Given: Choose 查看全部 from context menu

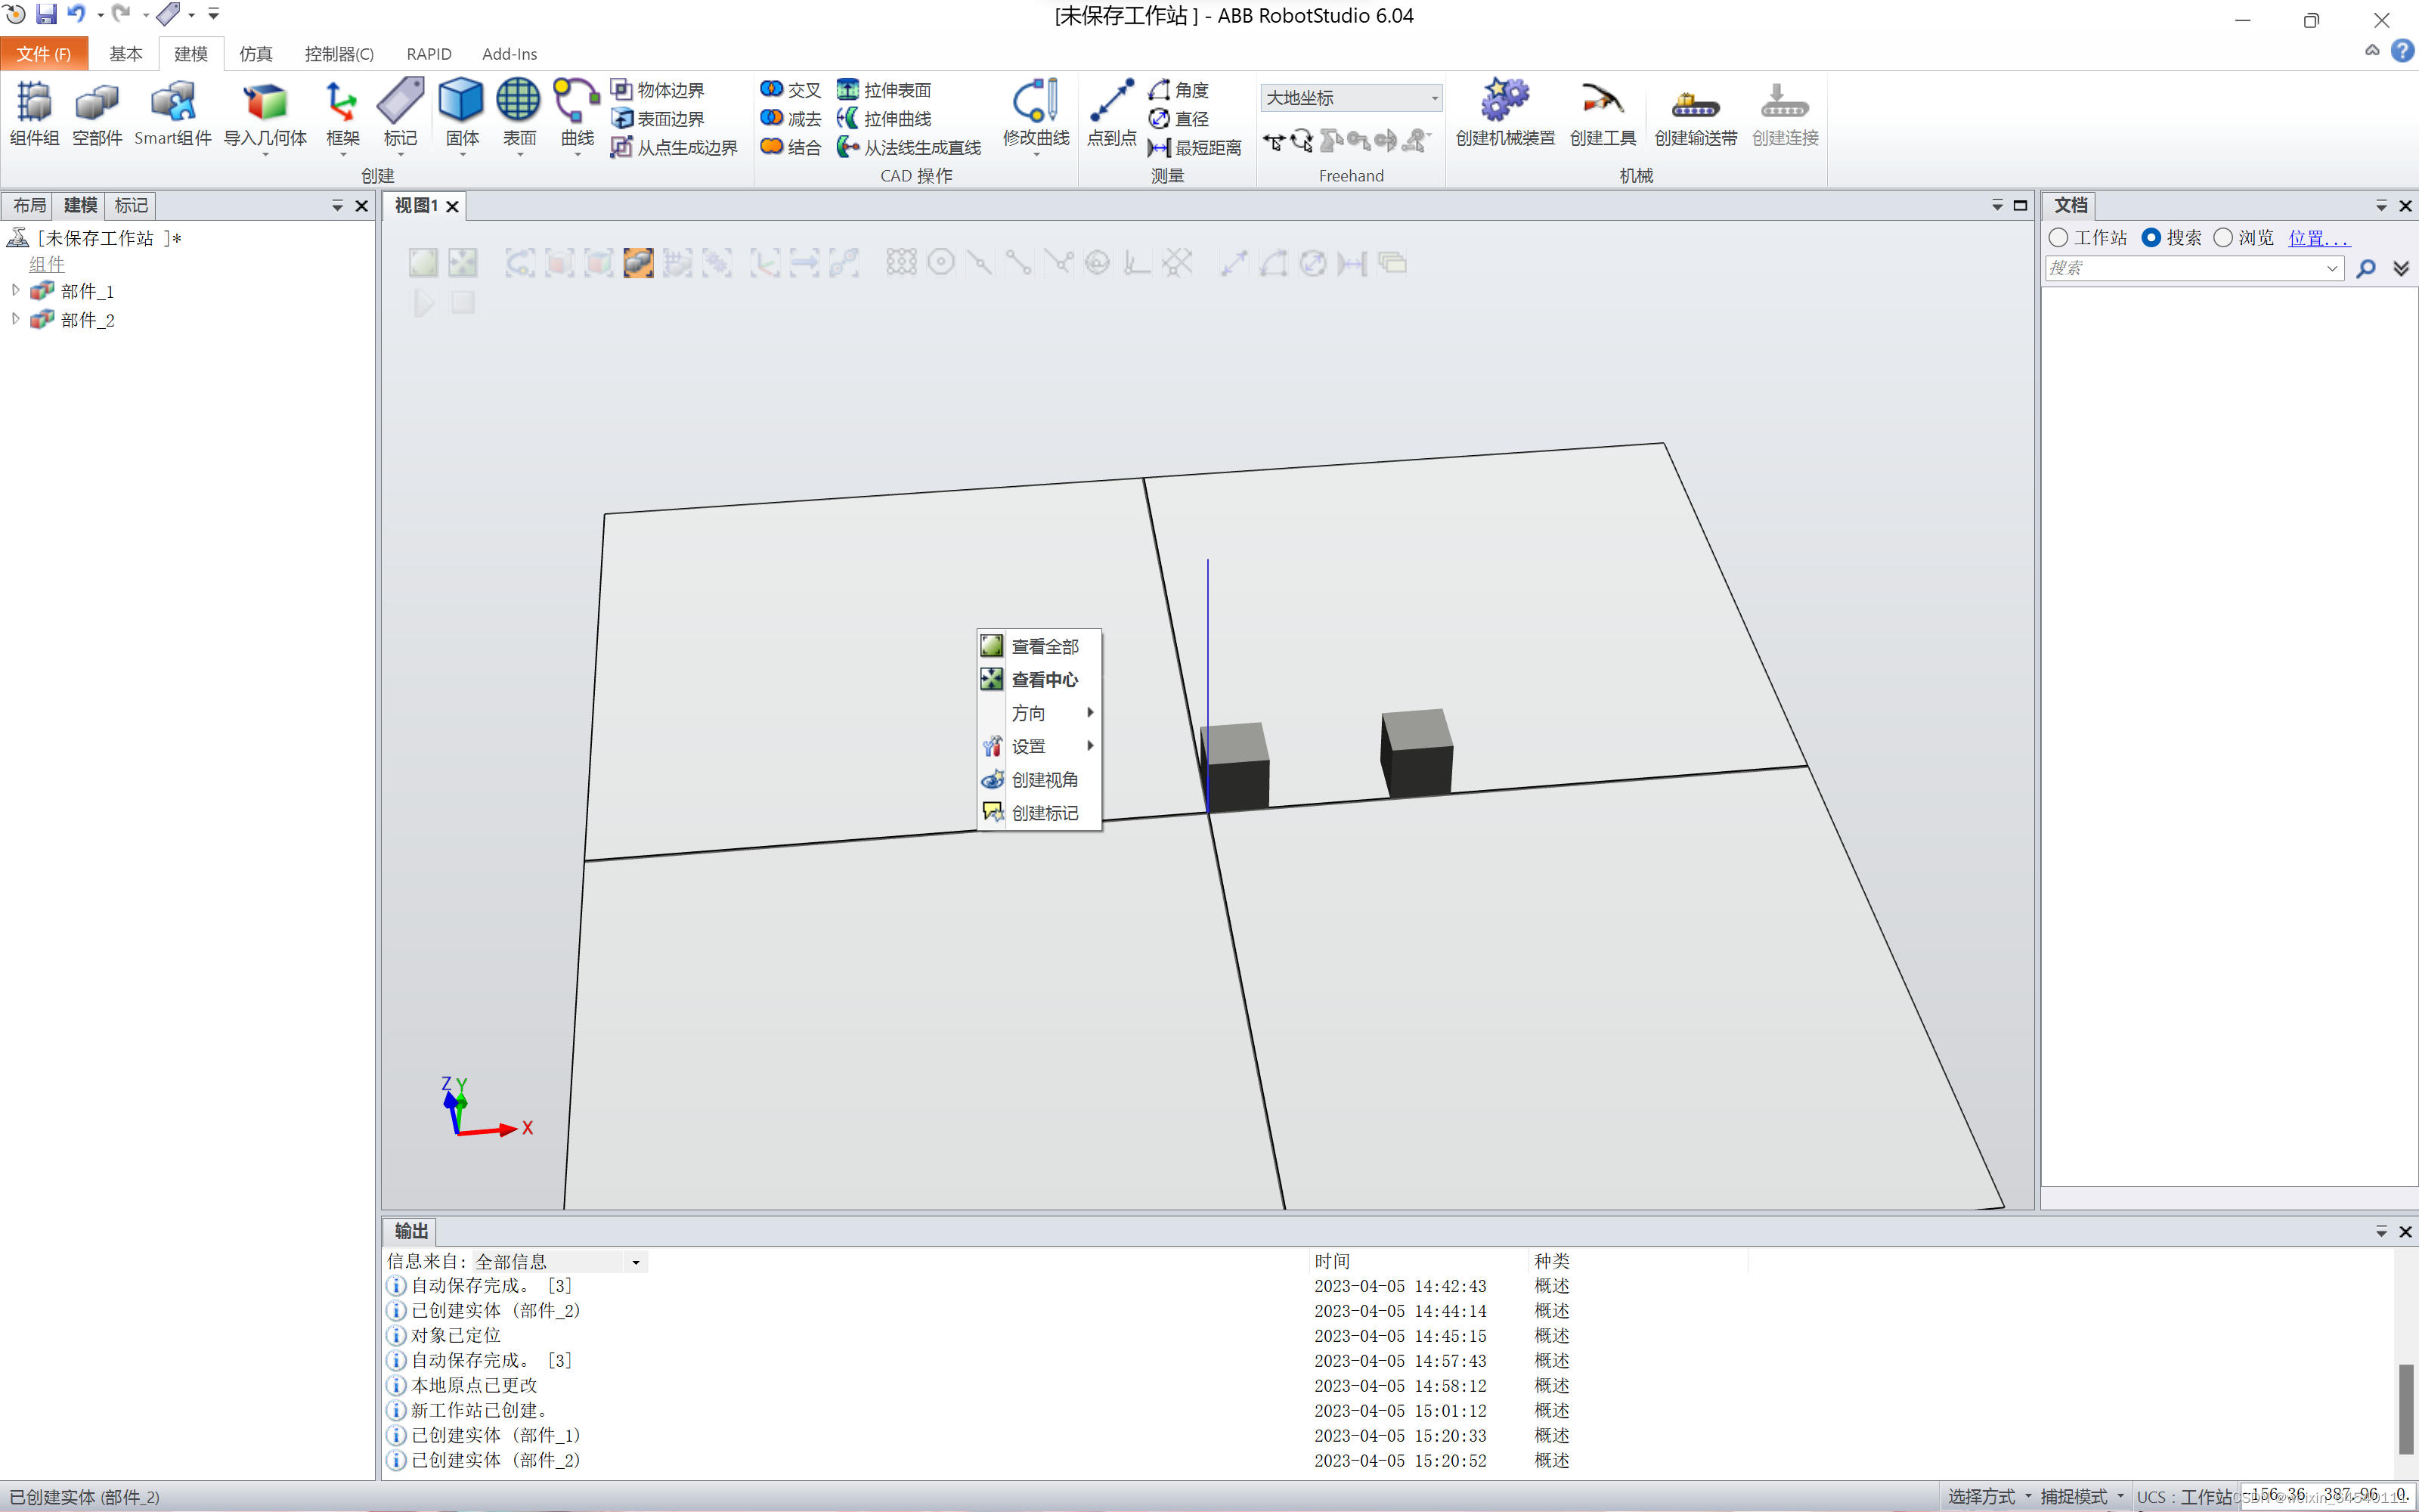Looking at the screenshot, I should pos(1043,646).
